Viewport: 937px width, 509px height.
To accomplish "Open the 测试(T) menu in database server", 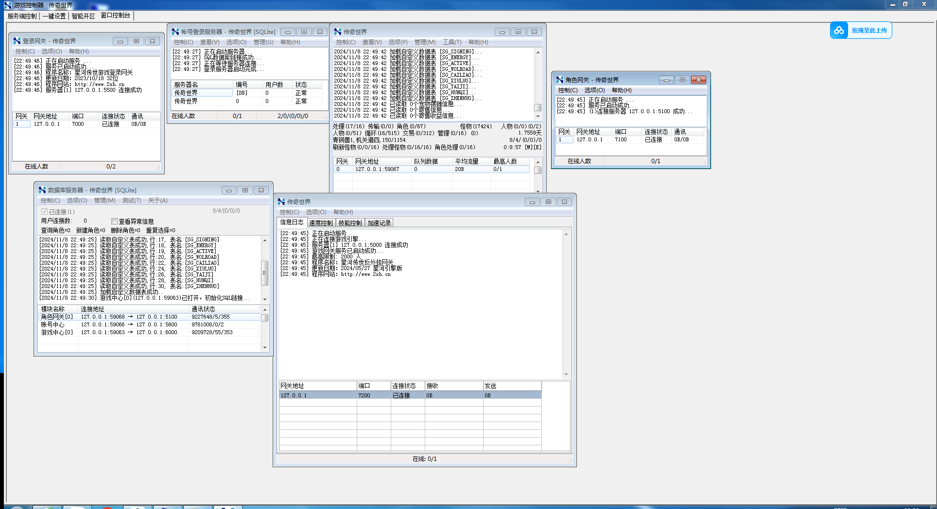I will pos(132,201).
